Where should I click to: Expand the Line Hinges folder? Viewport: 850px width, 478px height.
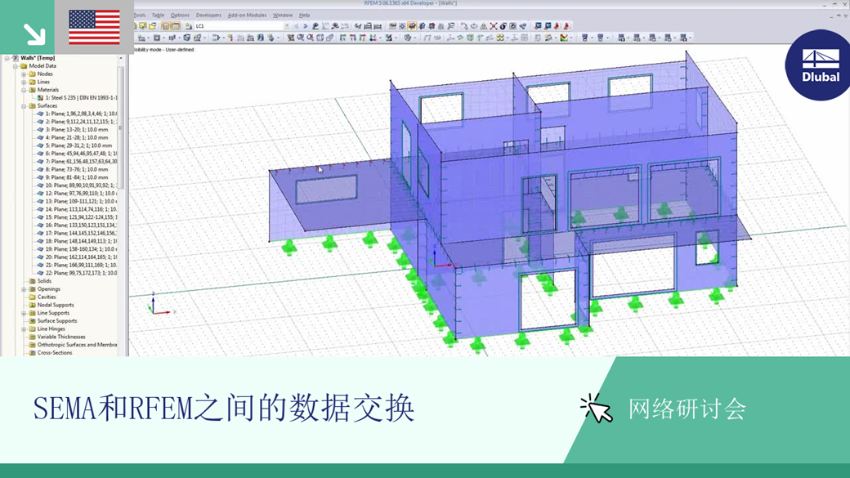coord(24,329)
